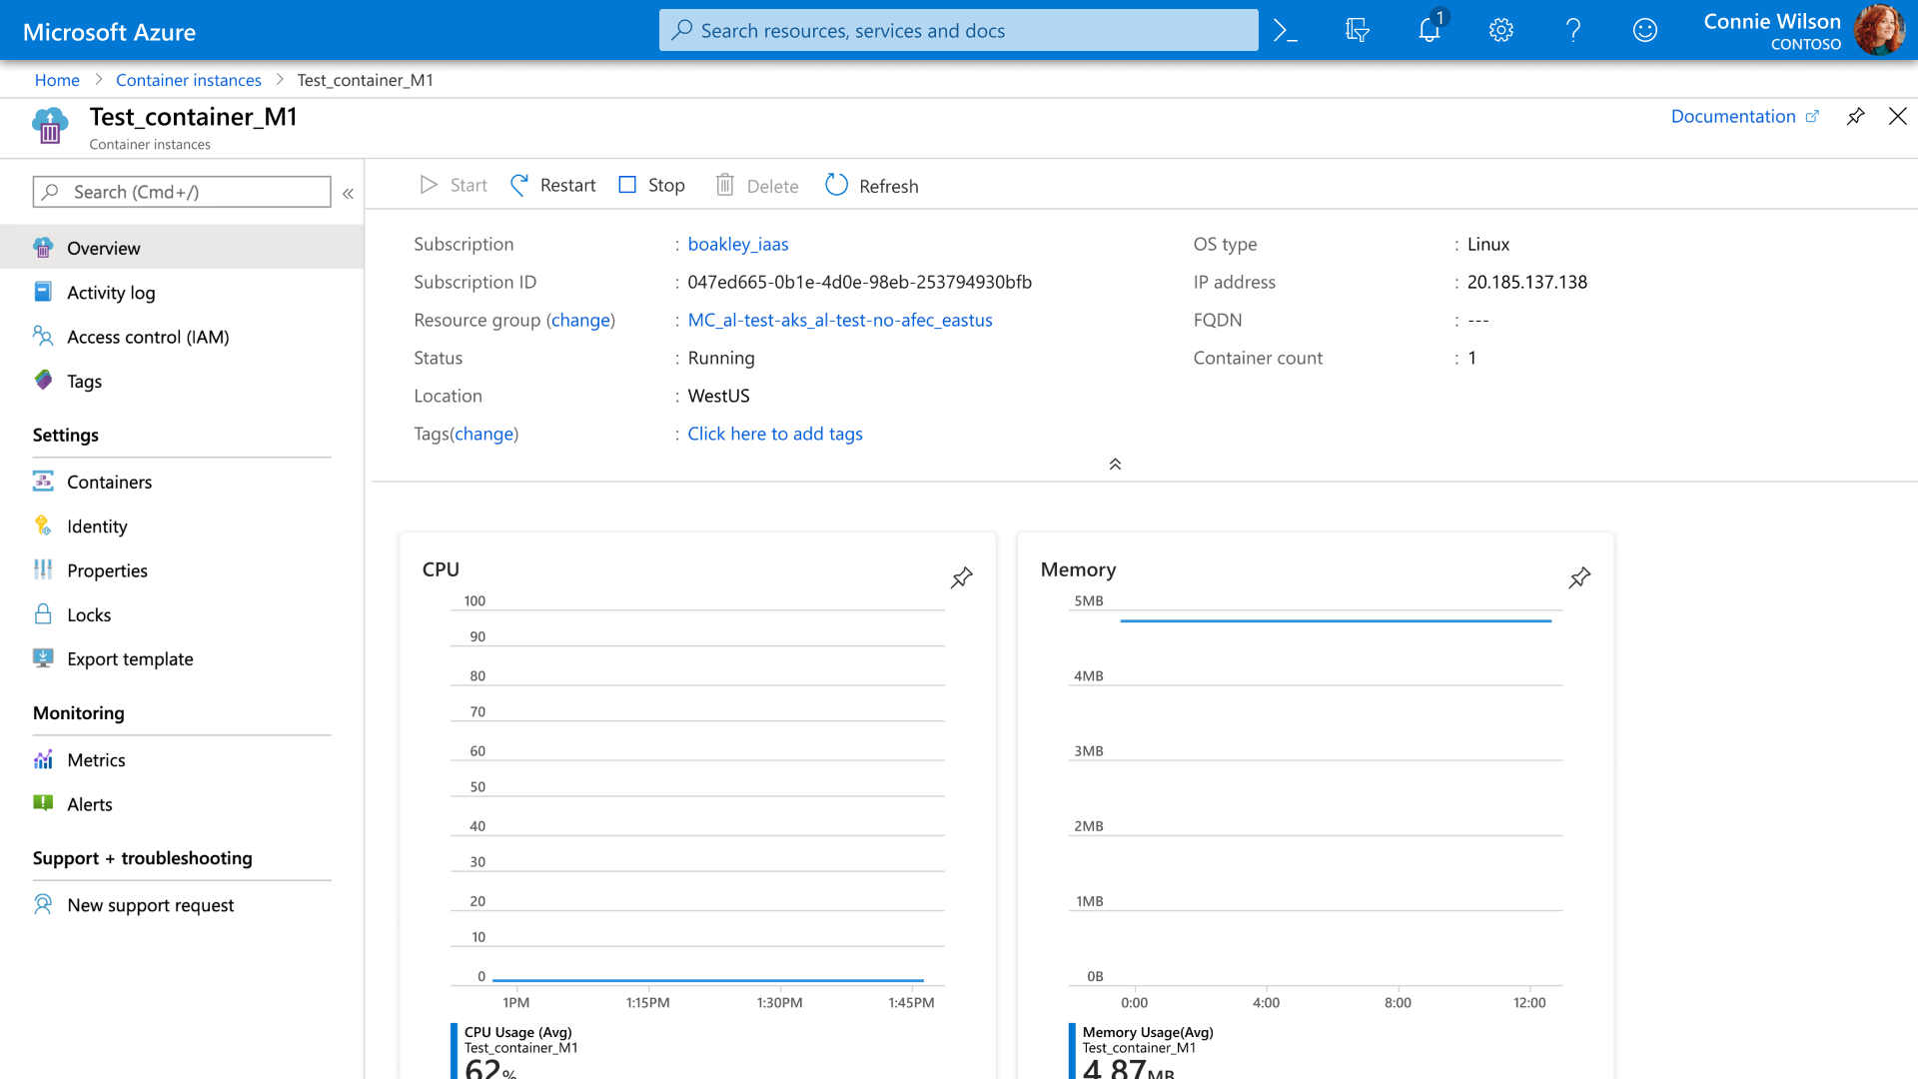Click the Start play icon

(x=429, y=185)
